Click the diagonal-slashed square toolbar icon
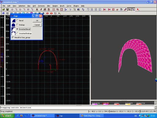Screen dimensions: 157x118 (55, 13)
